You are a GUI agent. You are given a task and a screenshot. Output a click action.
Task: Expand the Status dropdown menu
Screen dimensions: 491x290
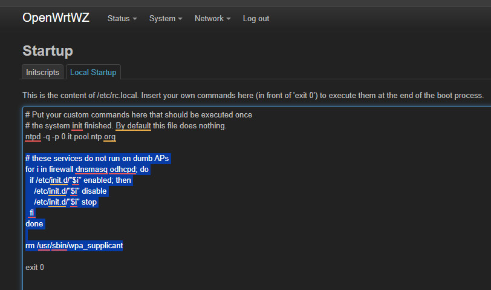122,19
